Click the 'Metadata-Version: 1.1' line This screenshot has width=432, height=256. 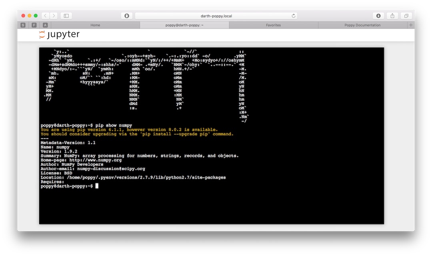point(68,143)
